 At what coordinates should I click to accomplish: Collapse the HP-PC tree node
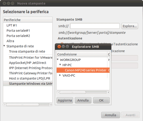tap(60, 65)
